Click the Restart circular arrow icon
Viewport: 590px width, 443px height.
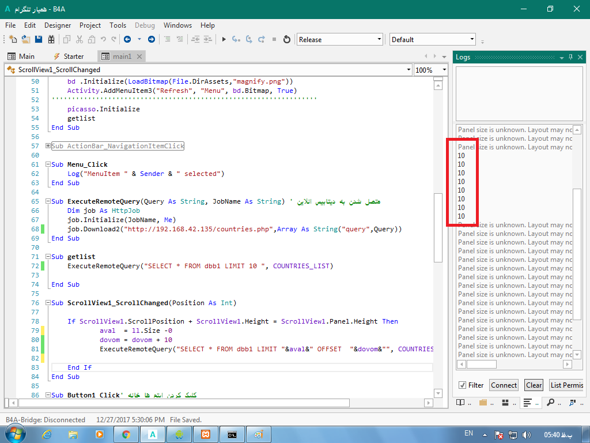click(286, 39)
